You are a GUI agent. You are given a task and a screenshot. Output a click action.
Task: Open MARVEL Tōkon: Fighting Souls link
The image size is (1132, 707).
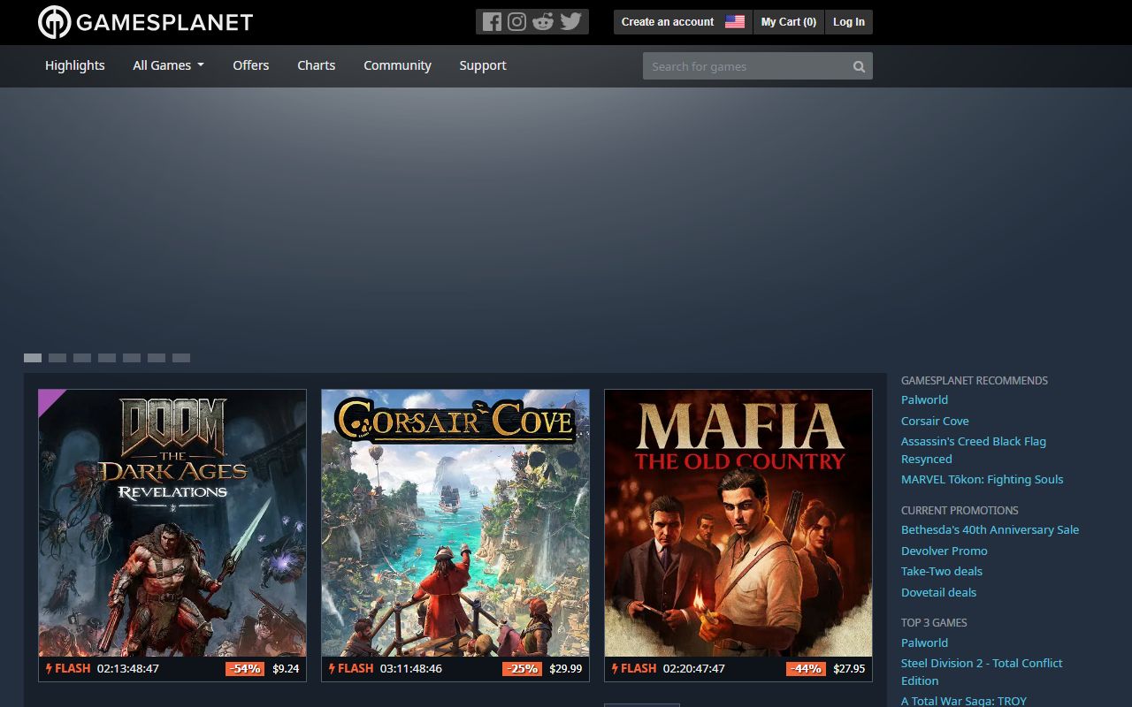point(983,479)
